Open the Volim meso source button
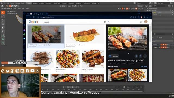The width and height of the screenshot is (174, 98). tap(114, 56)
